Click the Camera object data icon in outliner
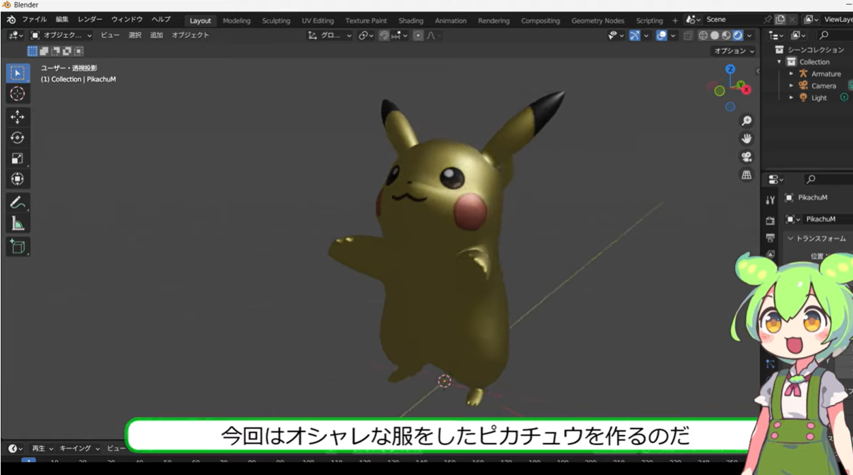853x475 pixels. tap(851, 85)
